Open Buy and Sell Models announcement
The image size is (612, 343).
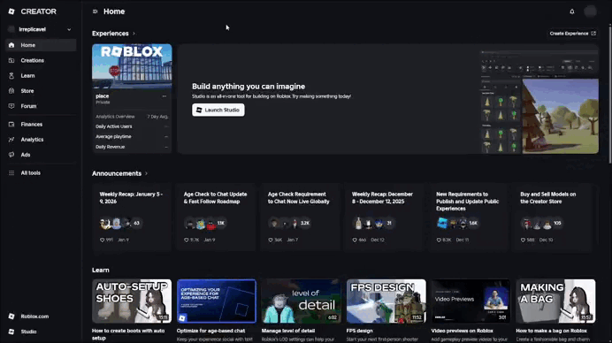click(552, 217)
